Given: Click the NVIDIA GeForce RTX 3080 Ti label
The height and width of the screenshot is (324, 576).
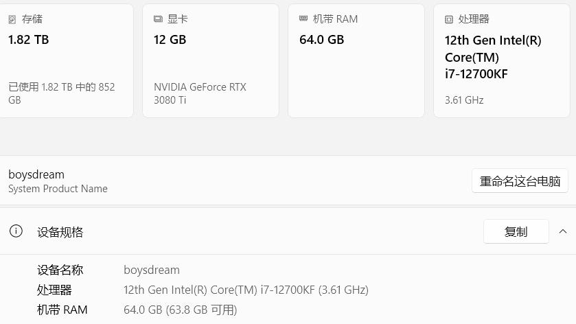Looking at the screenshot, I should coord(200,93).
